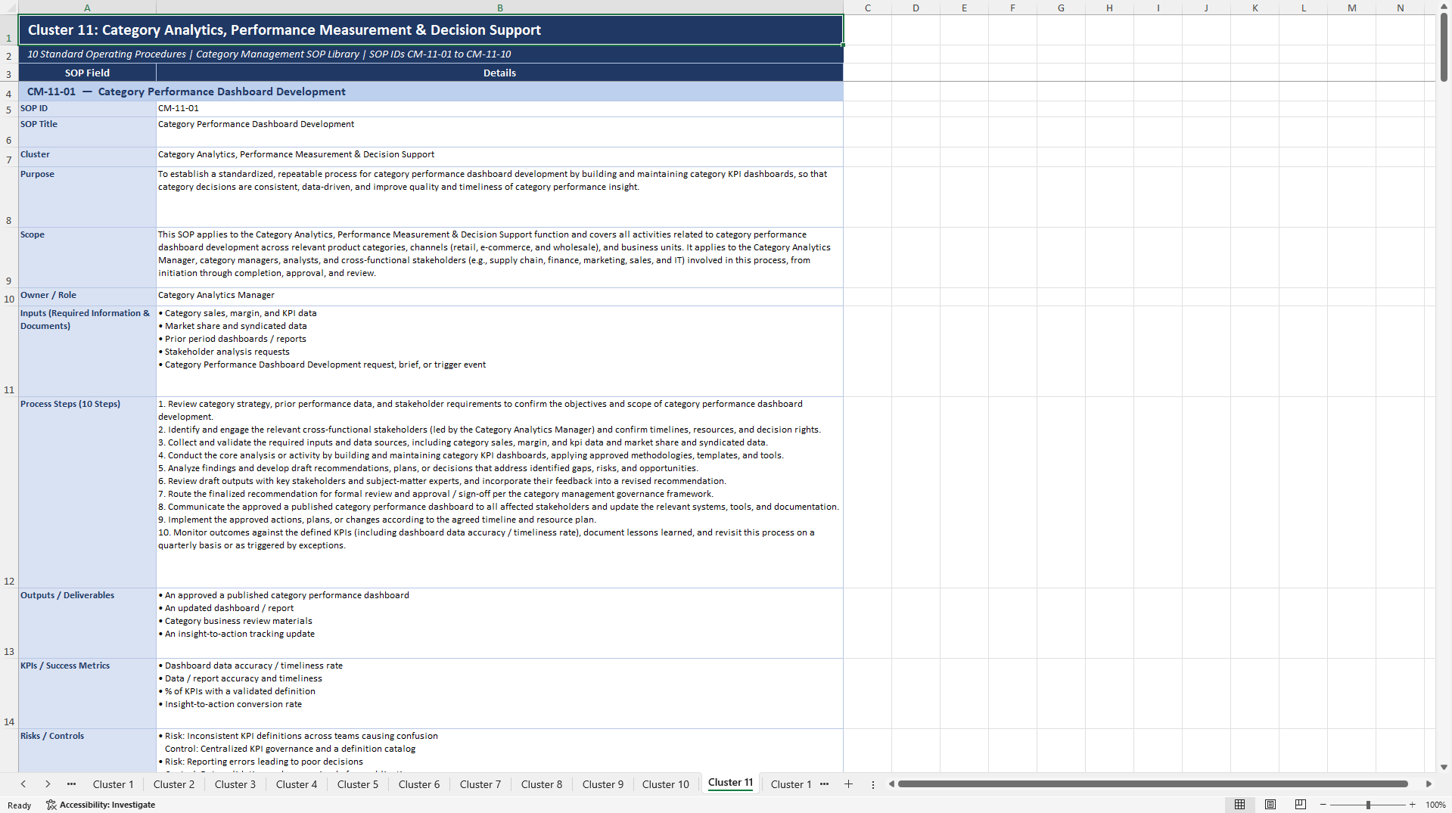Click the 'Process Steps (10 Steps)' label cell
Viewport: 1452px width, 813px height.
click(87, 492)
